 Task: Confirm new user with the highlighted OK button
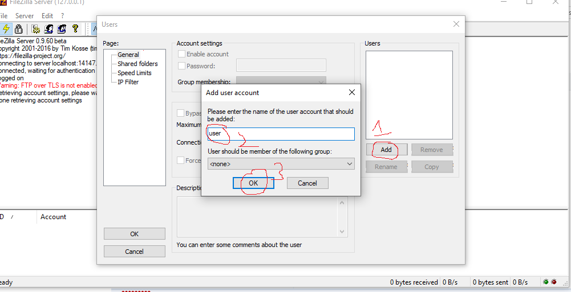click(253, 183)
